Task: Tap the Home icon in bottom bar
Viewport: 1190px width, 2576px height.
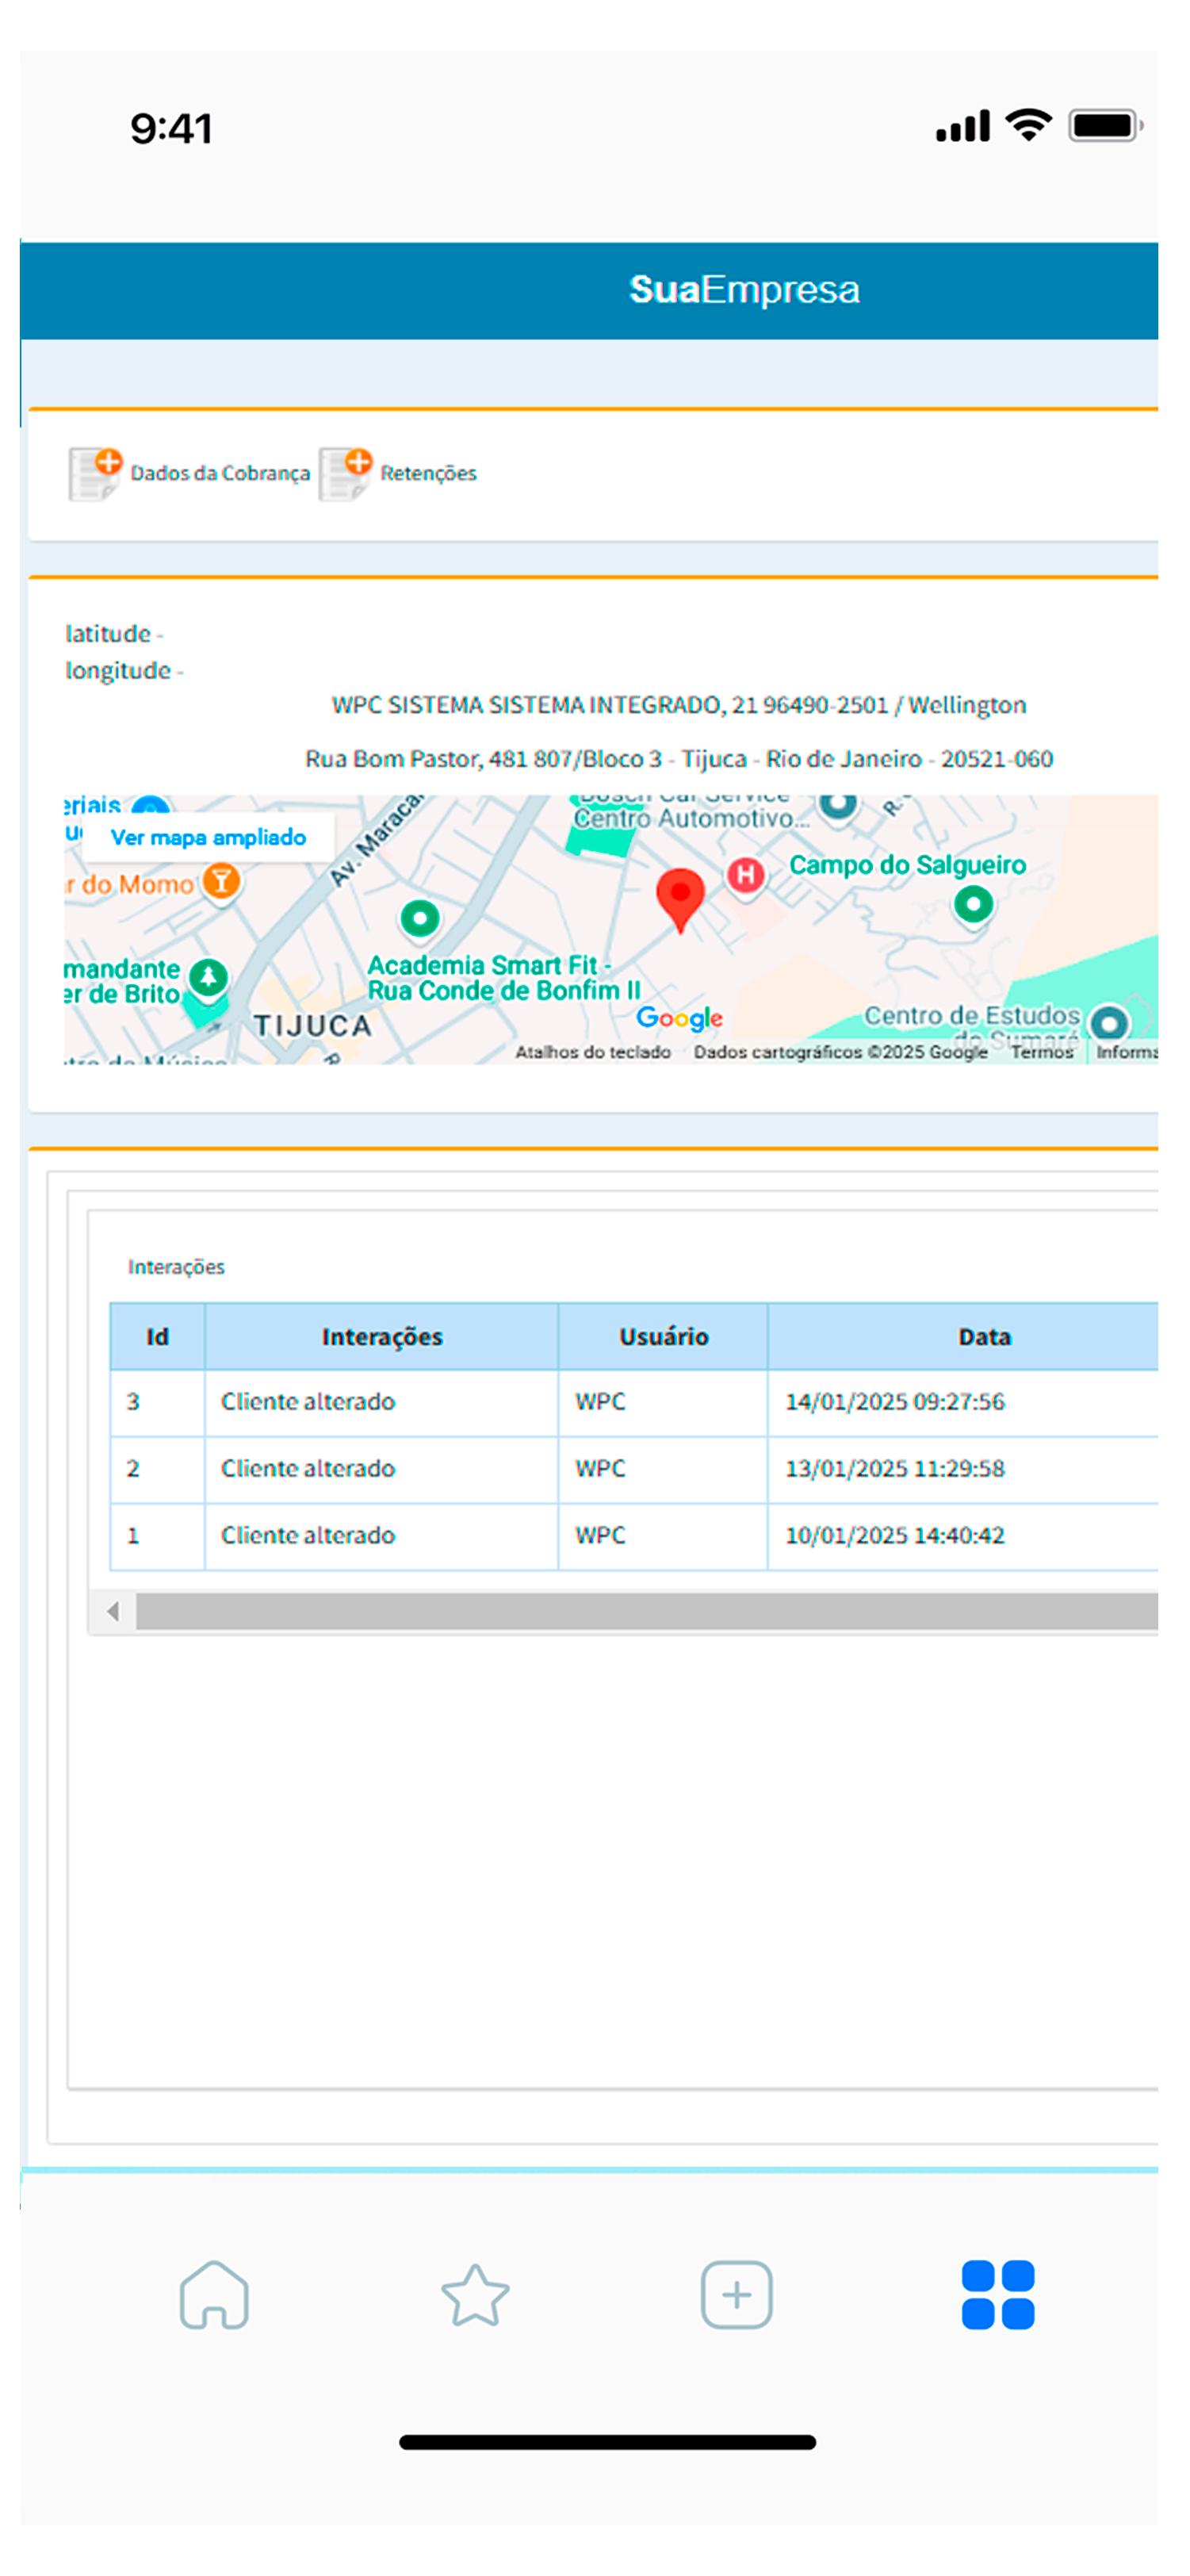Action: point(214,2294)
